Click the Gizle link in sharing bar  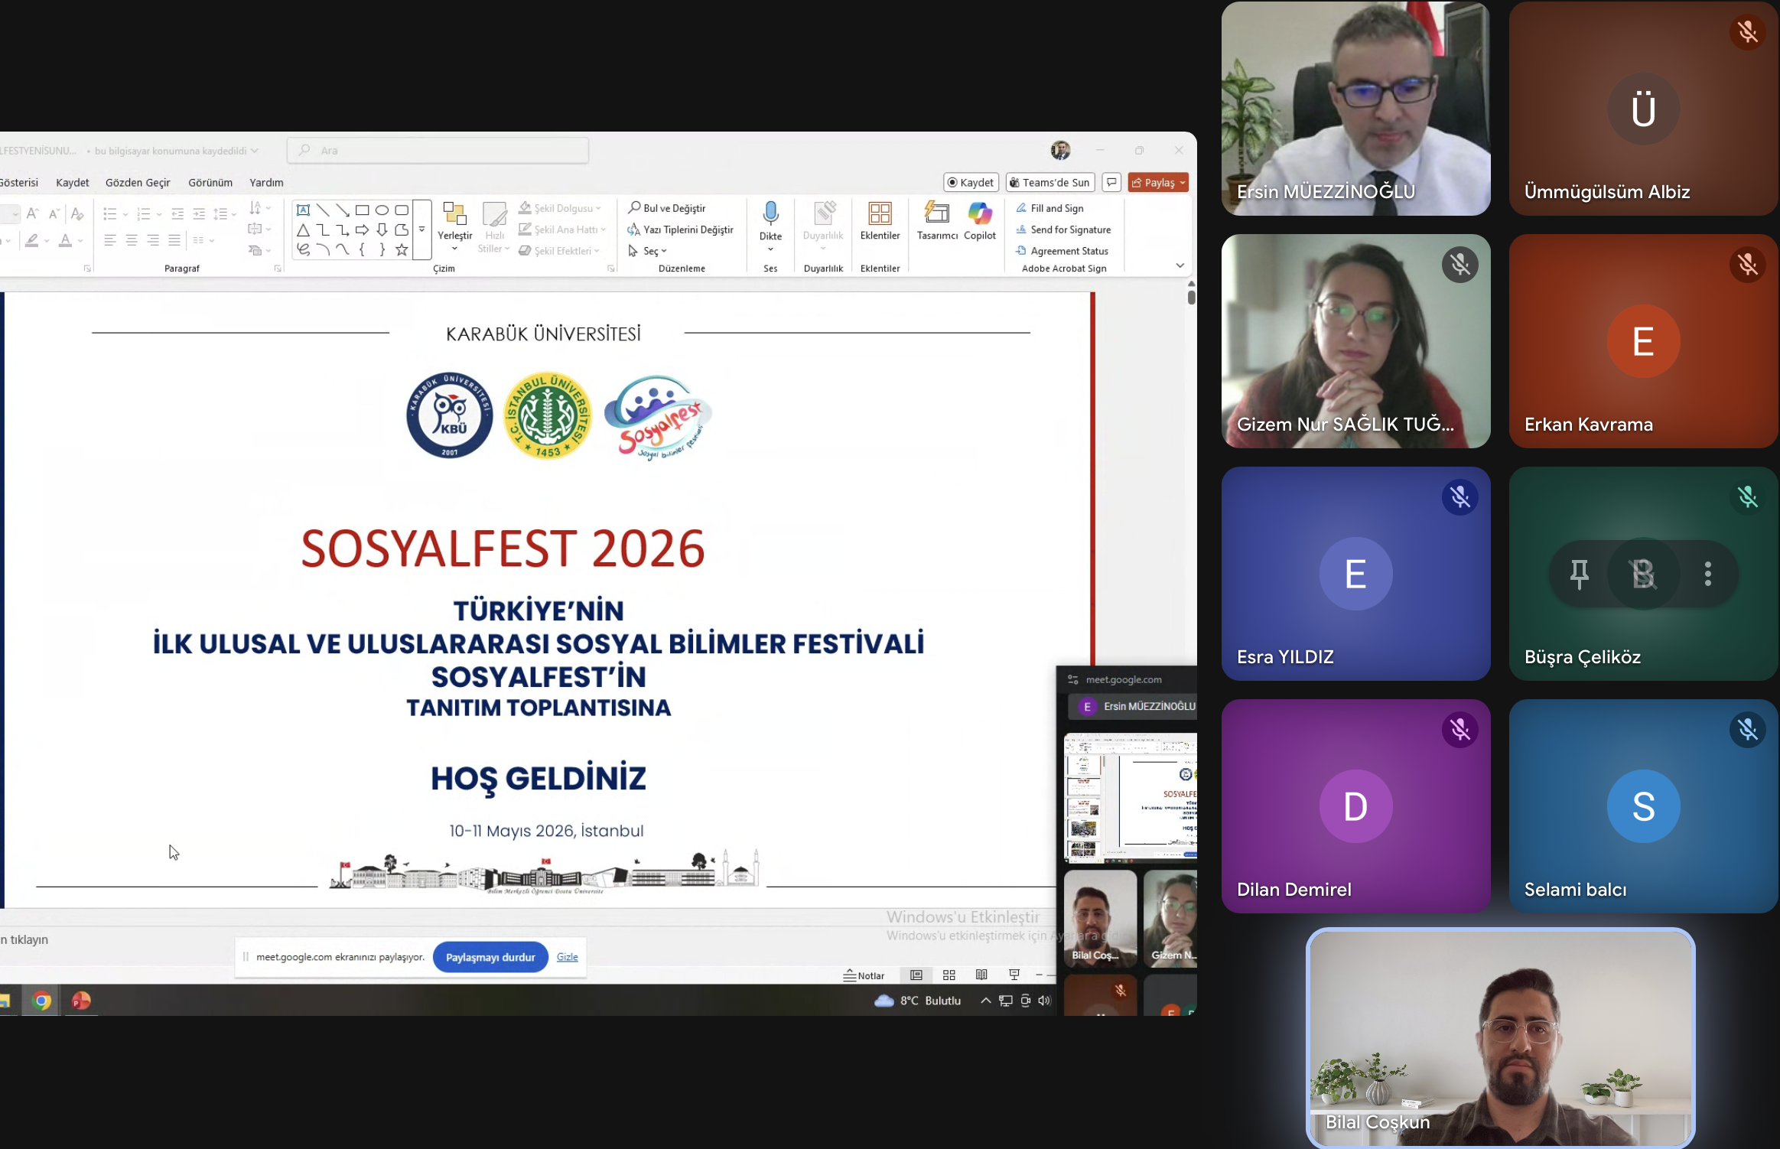point(568,956)
